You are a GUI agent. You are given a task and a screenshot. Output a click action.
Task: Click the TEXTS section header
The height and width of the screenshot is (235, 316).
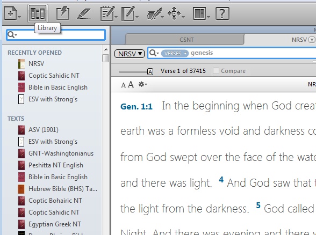point(16,119)
